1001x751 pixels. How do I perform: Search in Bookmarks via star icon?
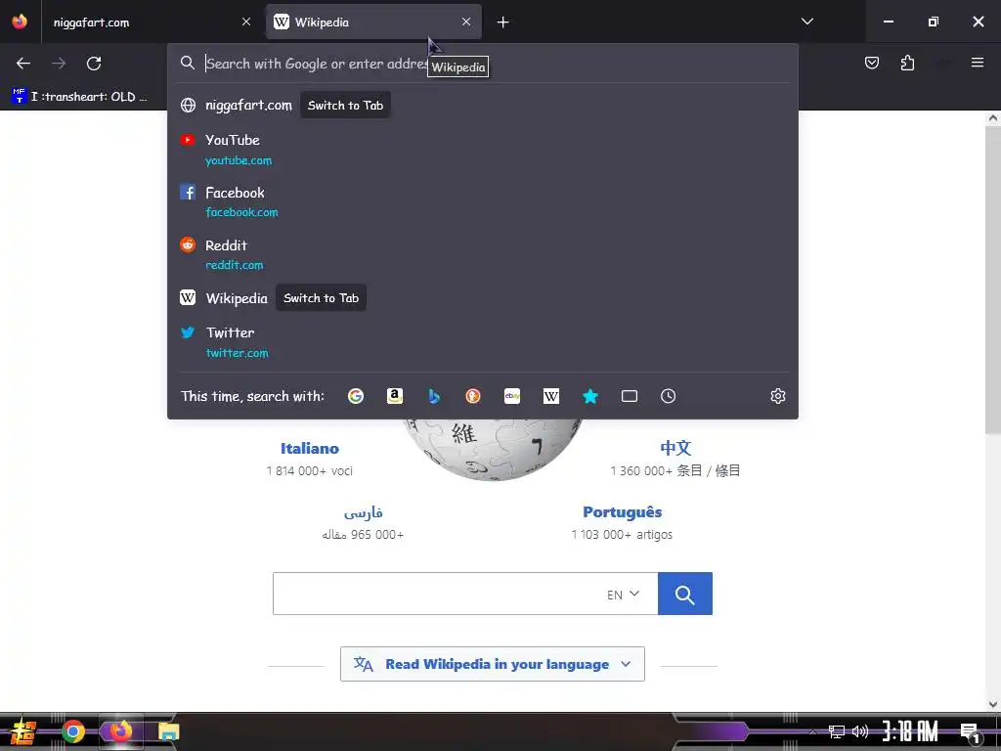click(x=590, y=396)
